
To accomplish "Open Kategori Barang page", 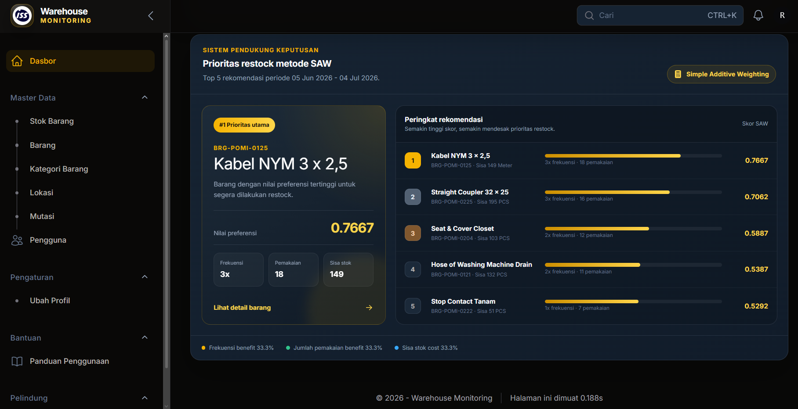I will [x=59, y=169].
